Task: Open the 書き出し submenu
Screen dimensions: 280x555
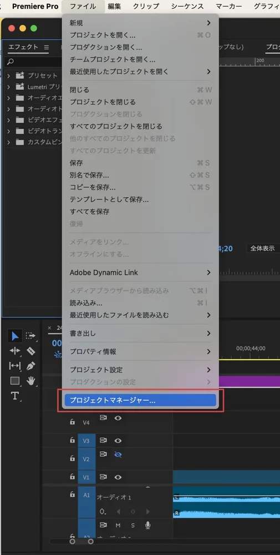Action: (x=140, y=334)
